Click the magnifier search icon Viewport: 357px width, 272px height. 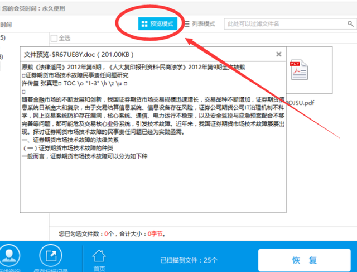tap(350, 23)
